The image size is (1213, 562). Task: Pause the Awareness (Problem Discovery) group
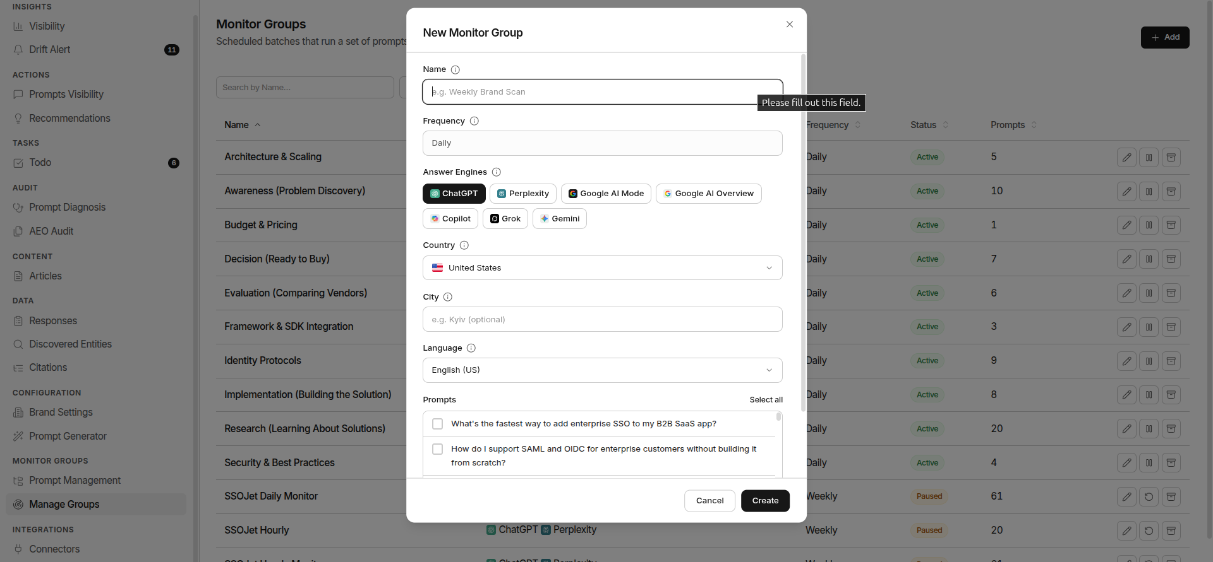pos(1149,191)
